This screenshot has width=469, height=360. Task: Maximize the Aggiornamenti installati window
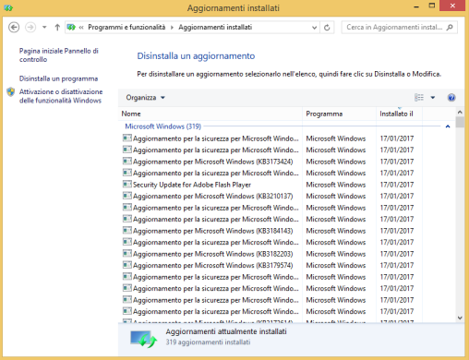click(432, 6)
